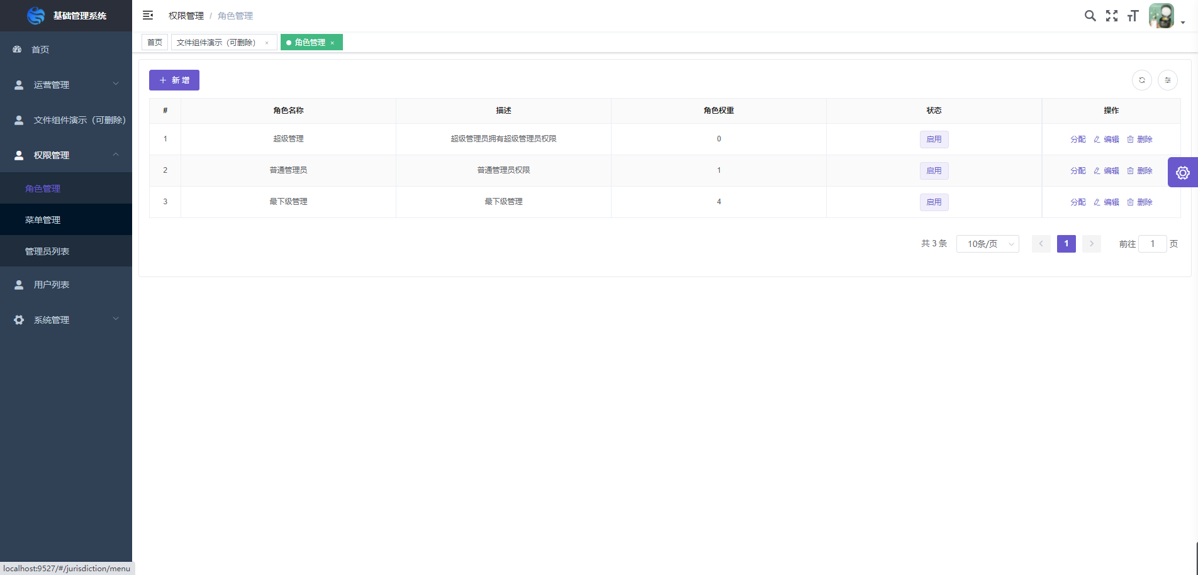1198x575 pixels.
Task: Close the 文件组件演示 tab
Action: tap(267, 43)
